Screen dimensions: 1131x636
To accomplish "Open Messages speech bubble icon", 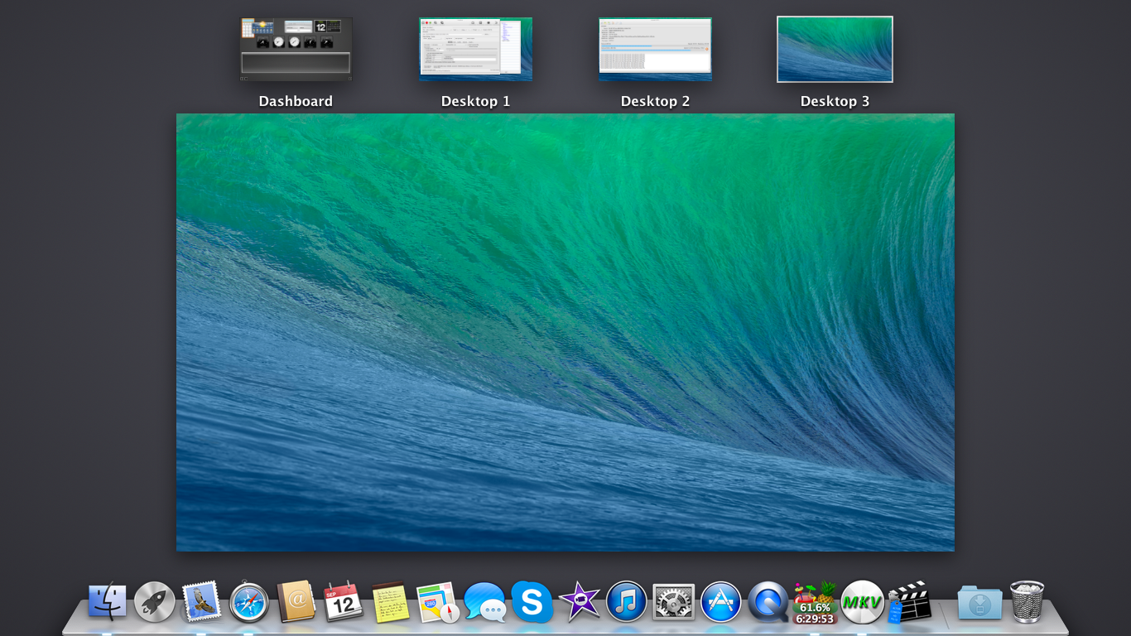I will 485,603.
